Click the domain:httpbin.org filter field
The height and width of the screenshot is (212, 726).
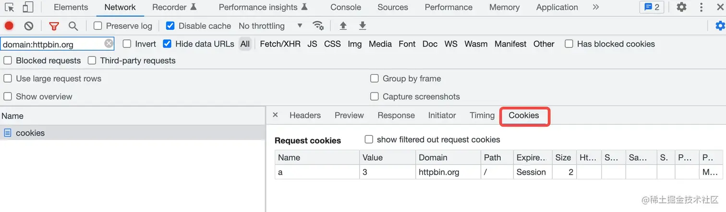[52, 44]
